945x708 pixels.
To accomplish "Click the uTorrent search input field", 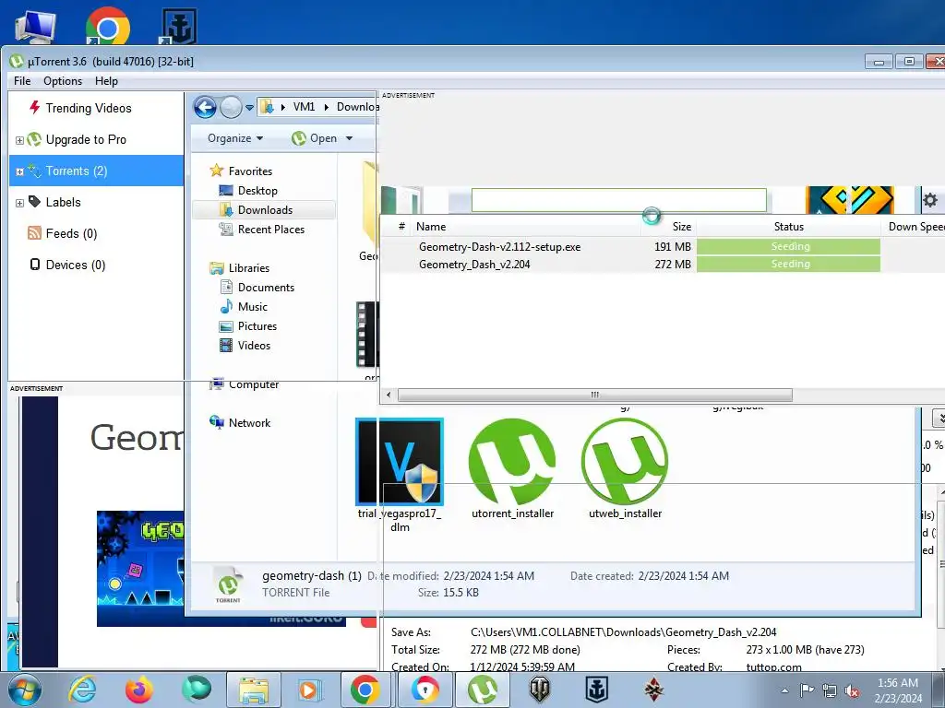I will [x=619, y=200].
